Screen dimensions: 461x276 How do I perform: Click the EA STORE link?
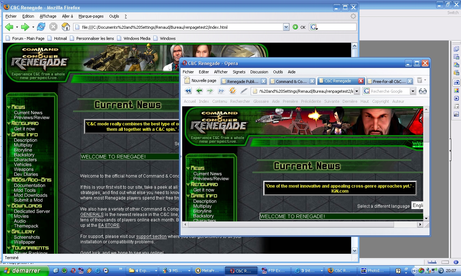click(109, 225)
